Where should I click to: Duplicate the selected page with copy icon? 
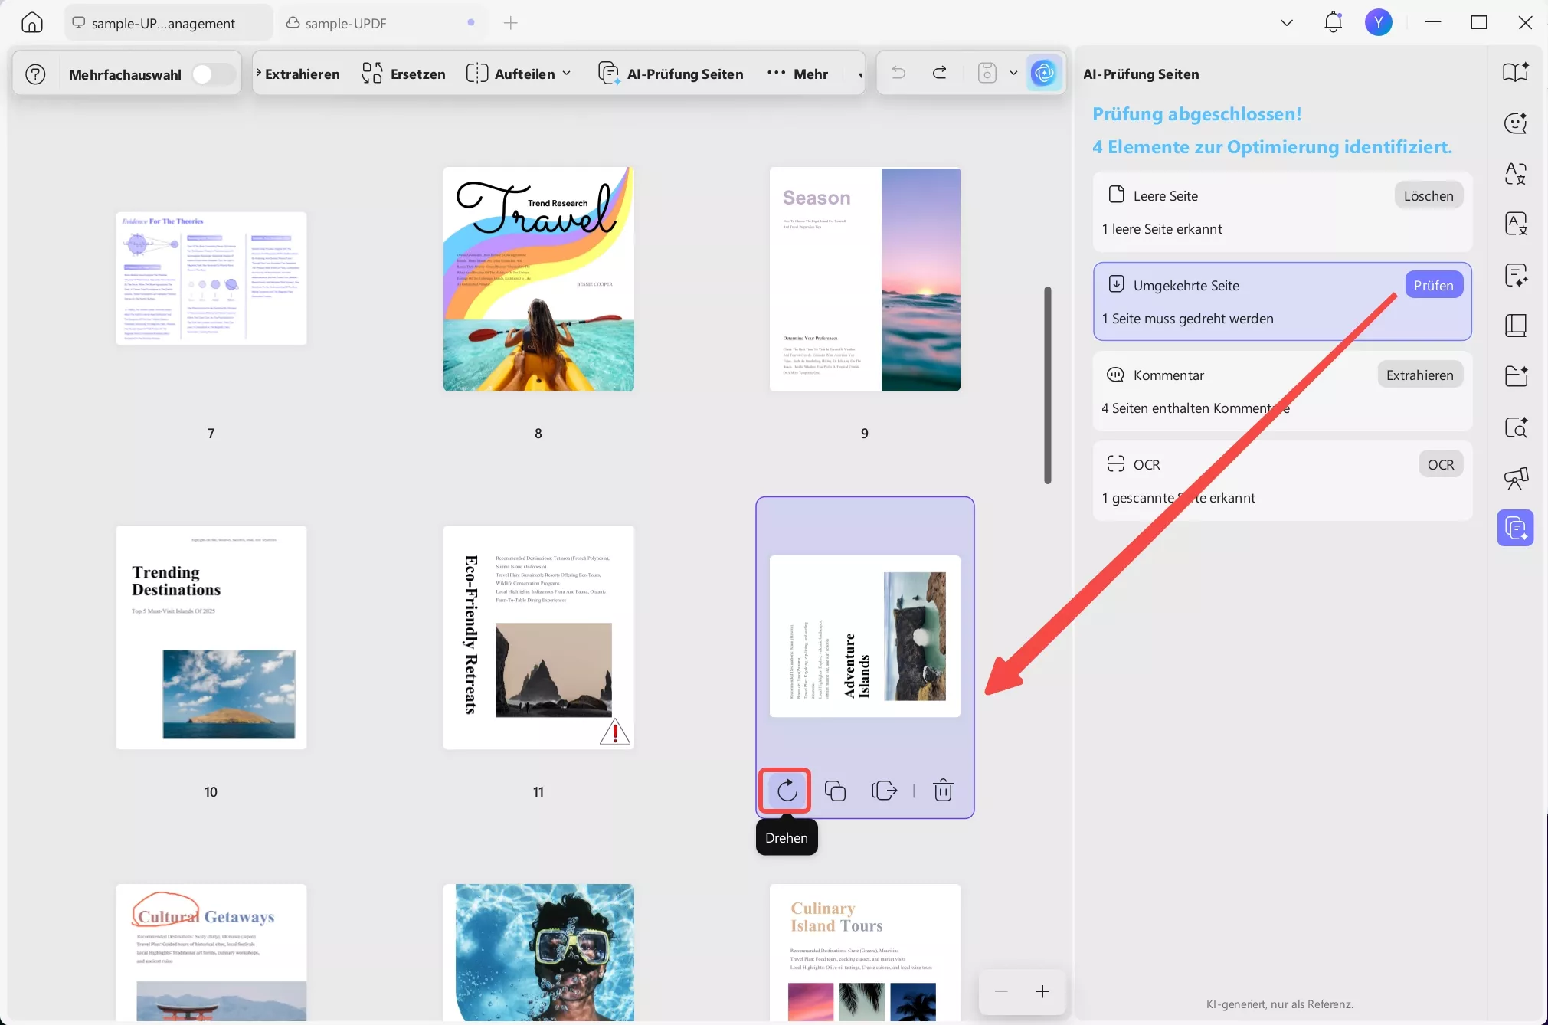[x=834, y=791]
